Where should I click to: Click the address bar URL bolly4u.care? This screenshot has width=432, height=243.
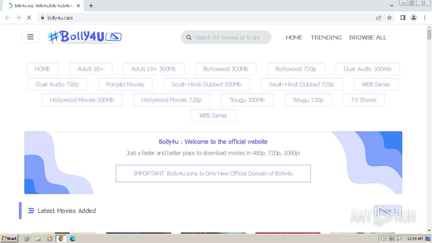click(x=60, y=18)
